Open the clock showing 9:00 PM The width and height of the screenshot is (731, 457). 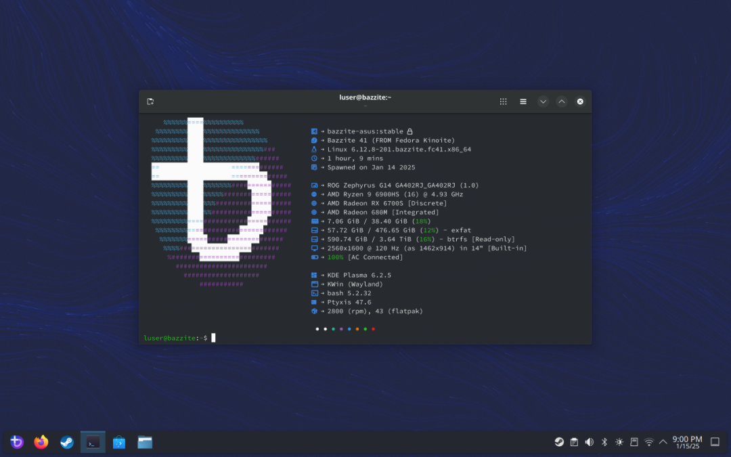point(687,442)
